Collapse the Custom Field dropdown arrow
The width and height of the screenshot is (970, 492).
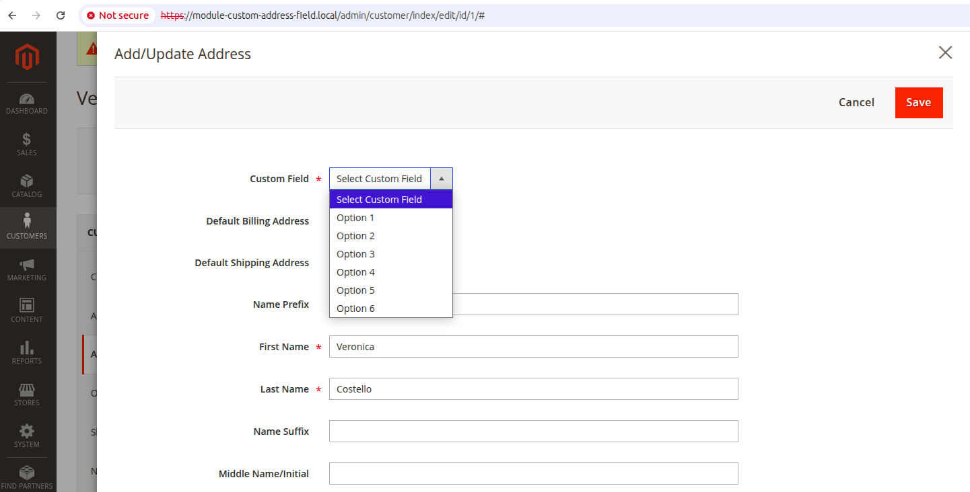pyautogui.click(x=442, y=179)
